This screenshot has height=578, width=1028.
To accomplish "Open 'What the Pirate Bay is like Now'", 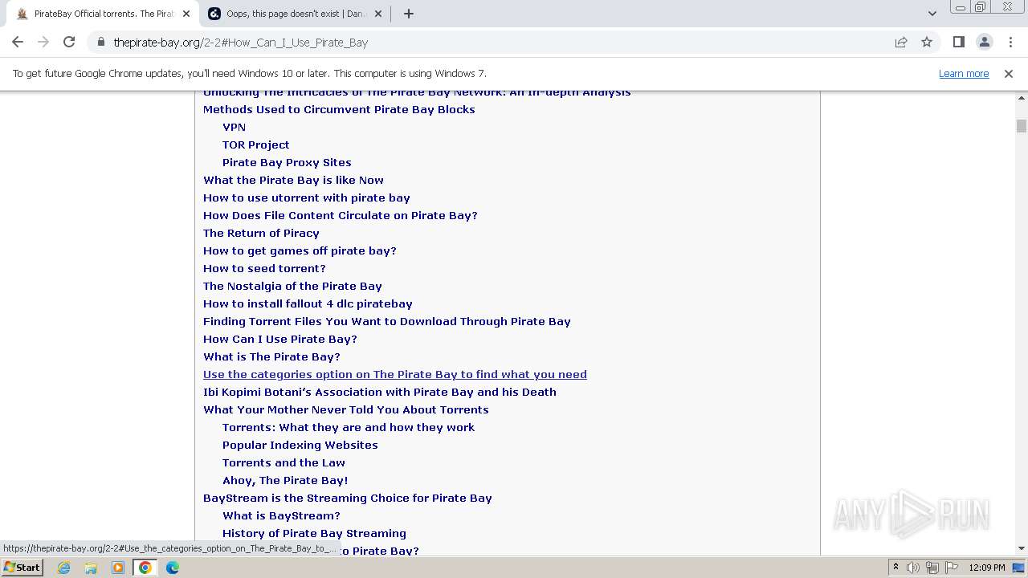I will pos(293,180).
